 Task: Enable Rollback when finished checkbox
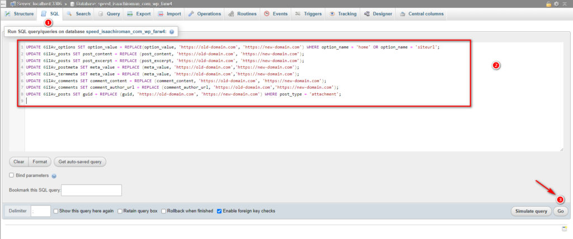pos(164,211)
